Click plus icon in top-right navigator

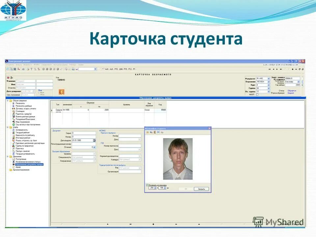coord(292,69)
